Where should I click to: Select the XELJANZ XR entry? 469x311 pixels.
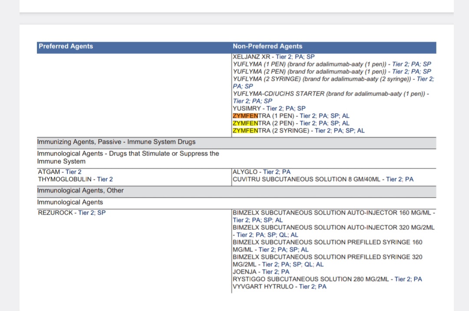pos(274,57)
